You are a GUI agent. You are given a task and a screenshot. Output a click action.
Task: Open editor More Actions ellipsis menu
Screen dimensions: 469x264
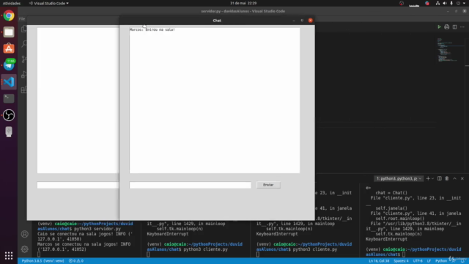tap(462, 27)
